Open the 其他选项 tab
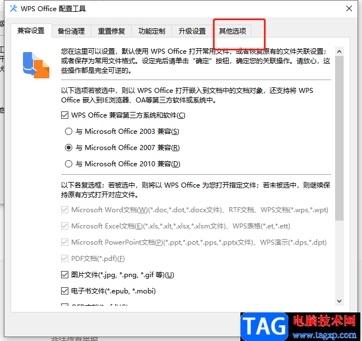 [232, 31]
